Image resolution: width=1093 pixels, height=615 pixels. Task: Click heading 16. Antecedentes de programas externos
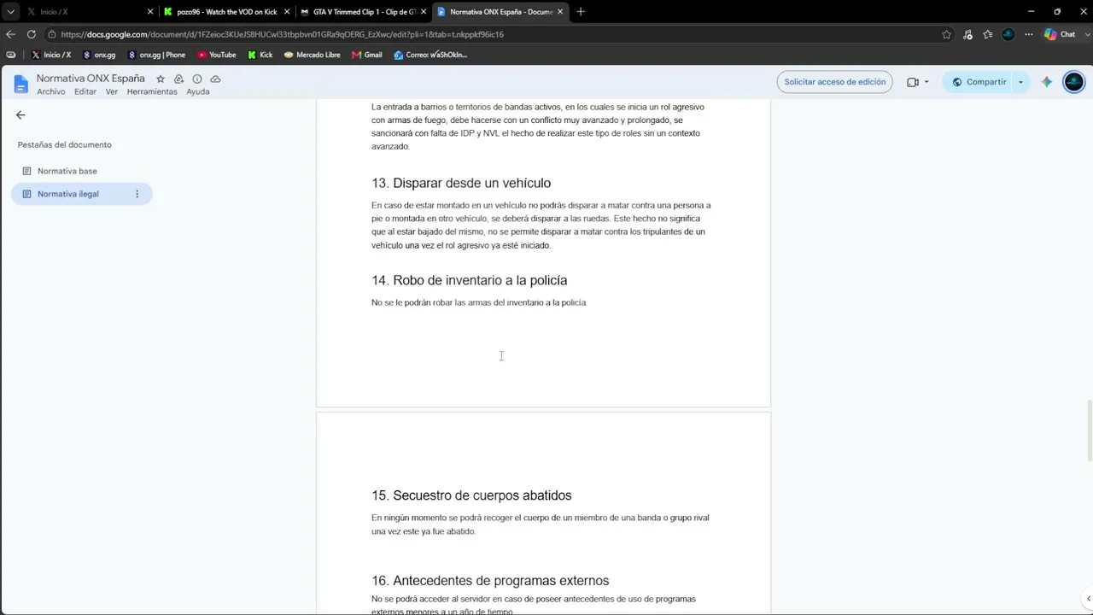click(490, 581)
